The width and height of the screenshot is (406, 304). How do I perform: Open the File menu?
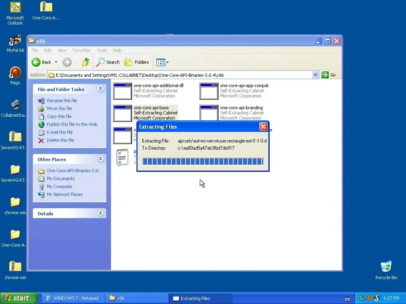click(x=34, y=50)
